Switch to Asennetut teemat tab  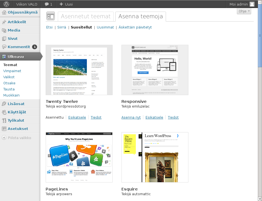(86, 16)
